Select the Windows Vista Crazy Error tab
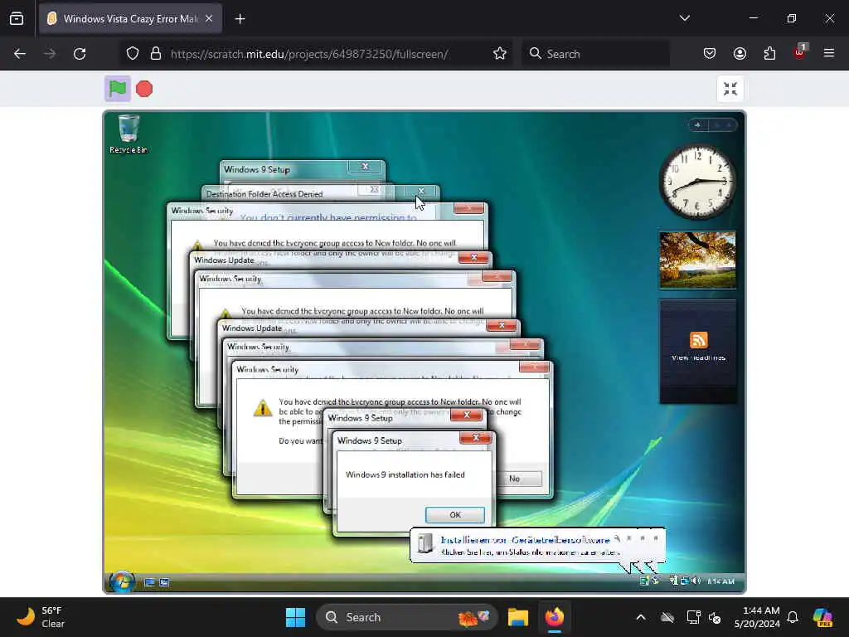 click(x=130, y=19)
